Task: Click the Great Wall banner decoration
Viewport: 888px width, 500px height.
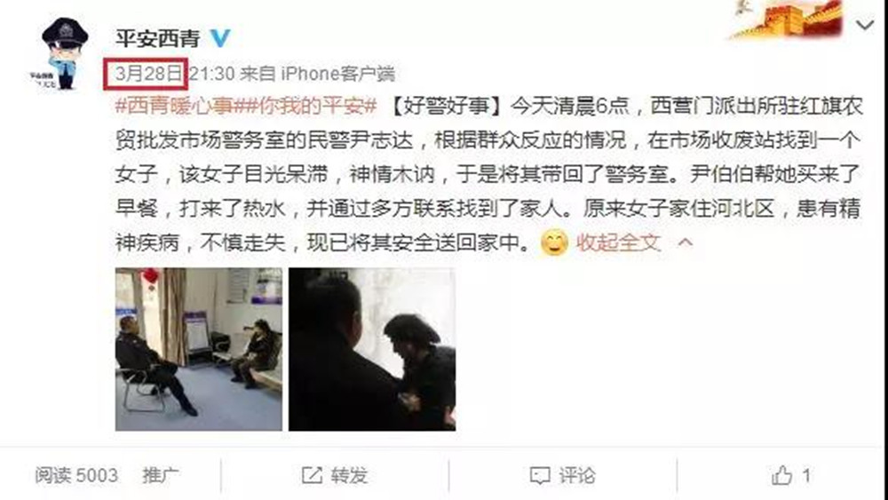Action: (785, 20)
